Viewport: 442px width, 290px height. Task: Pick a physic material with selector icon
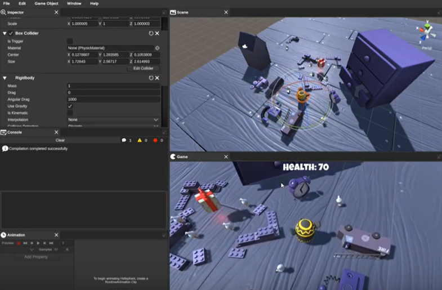[157, 48]
